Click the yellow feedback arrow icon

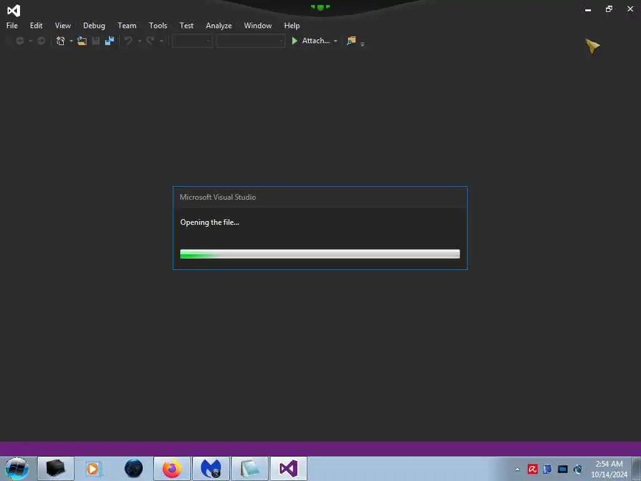pyautogui.click(x=592, y=45)
